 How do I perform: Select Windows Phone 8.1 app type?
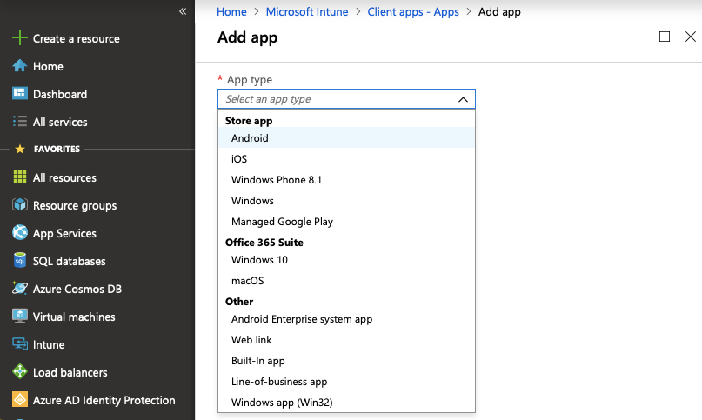pos(346,179)
